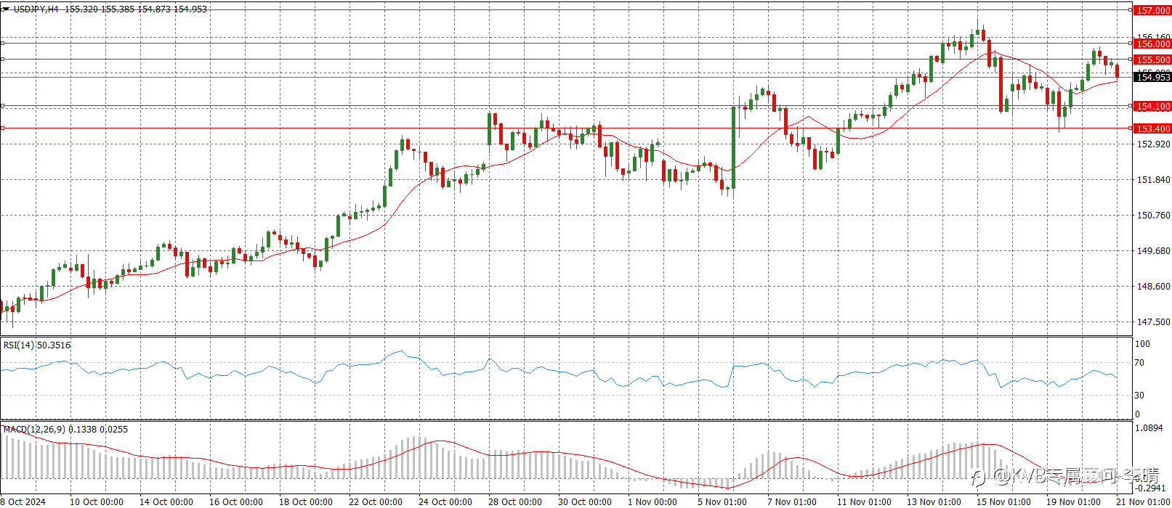Click the 1 Nov 00:00 time label
The width and height of the screenshot is (1172, 508).
[652, 502]
